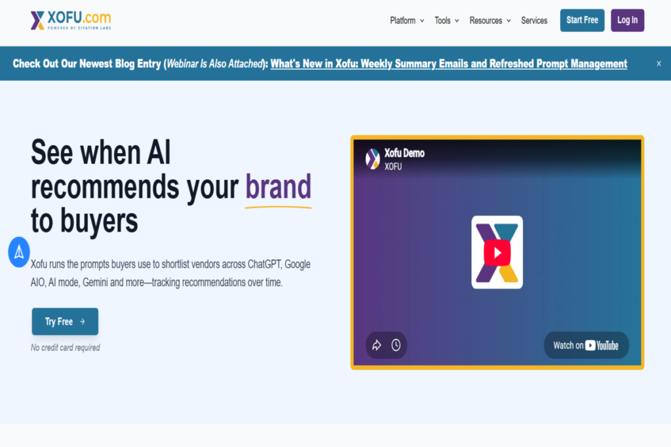Click the "No credit card required" text

pyautogui.click(x=65, y=348)
